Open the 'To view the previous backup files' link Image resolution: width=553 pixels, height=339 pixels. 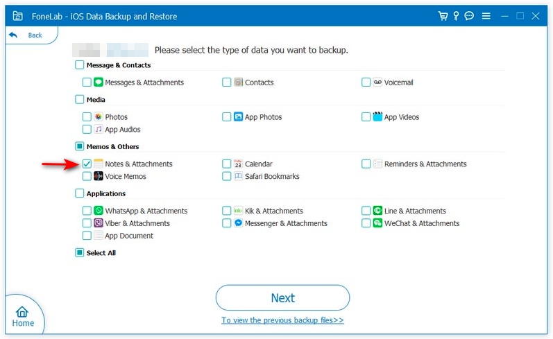click(x=282, y=320)
